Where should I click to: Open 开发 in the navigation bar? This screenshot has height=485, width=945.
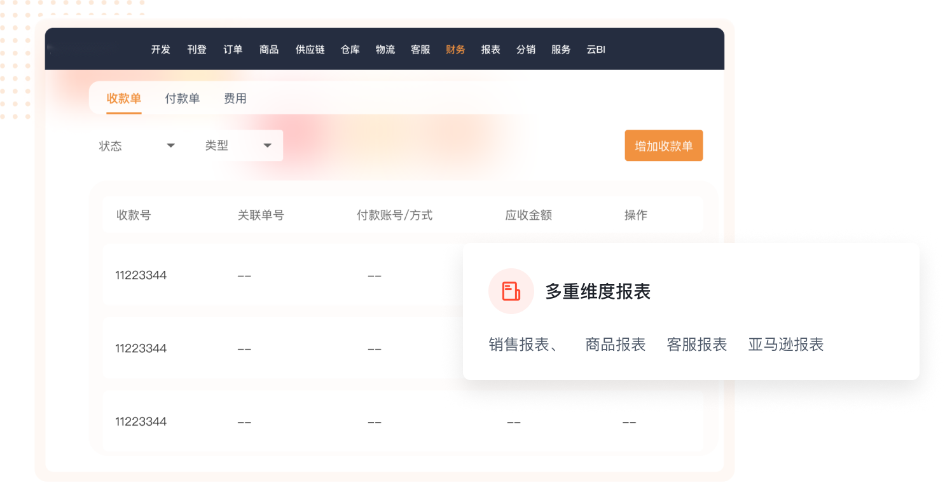tap(161, 50)
